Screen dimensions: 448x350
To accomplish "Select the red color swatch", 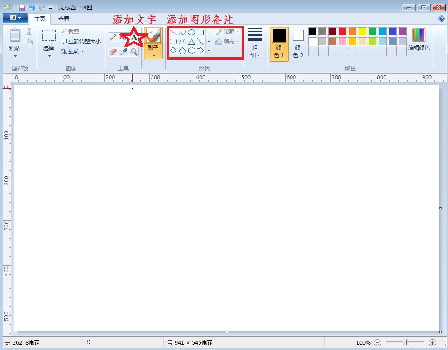I will pos(342,31).
